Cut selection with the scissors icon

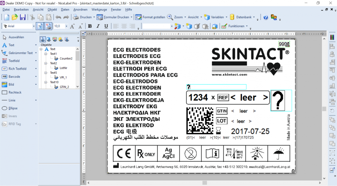coord(32,17)
